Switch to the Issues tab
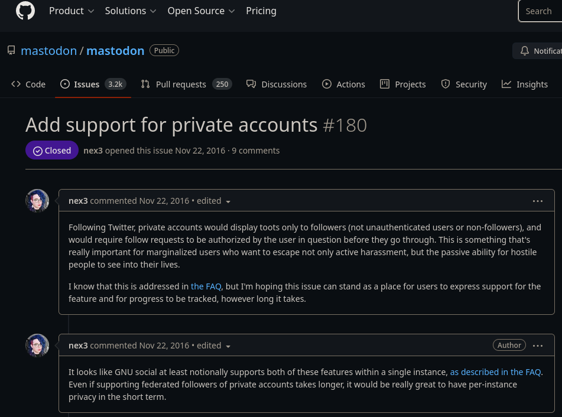Screen dimensions: 562x417 click(86, 84)
